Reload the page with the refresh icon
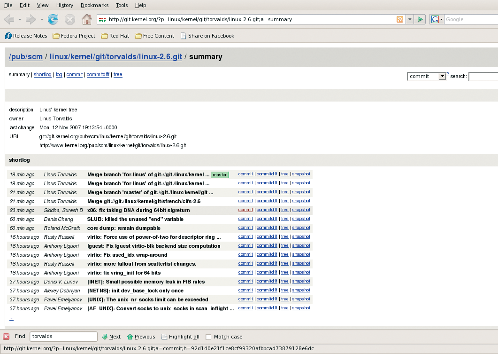This screenshot has width=498, height=354. point(53,19)
